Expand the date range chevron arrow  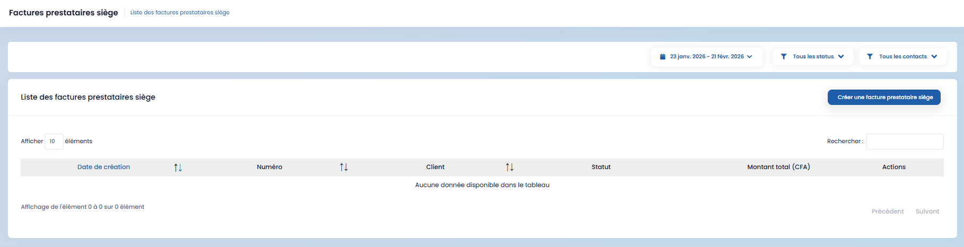pyautogui.click(x=750, y=57)
